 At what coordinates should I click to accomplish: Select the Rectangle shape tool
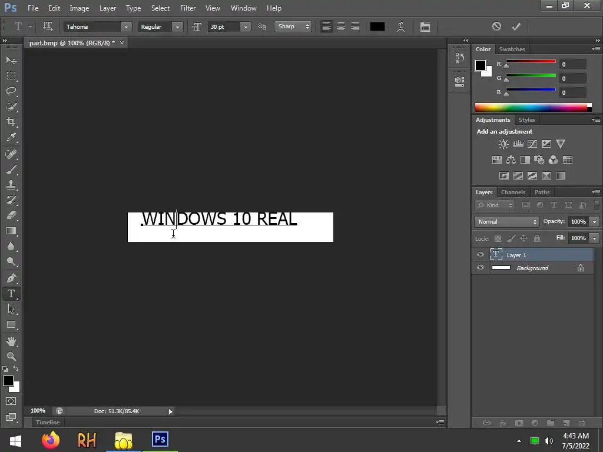[x=11, y=325]
